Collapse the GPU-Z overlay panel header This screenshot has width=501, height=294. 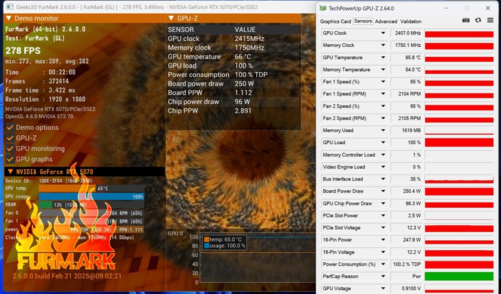click(172, 18)
